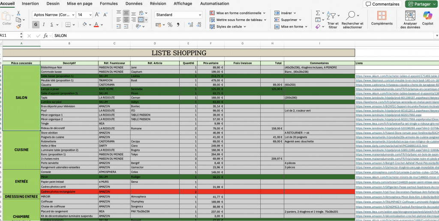Toggle bold (G) formatting

pyautogui.click(x=36, y=25)
